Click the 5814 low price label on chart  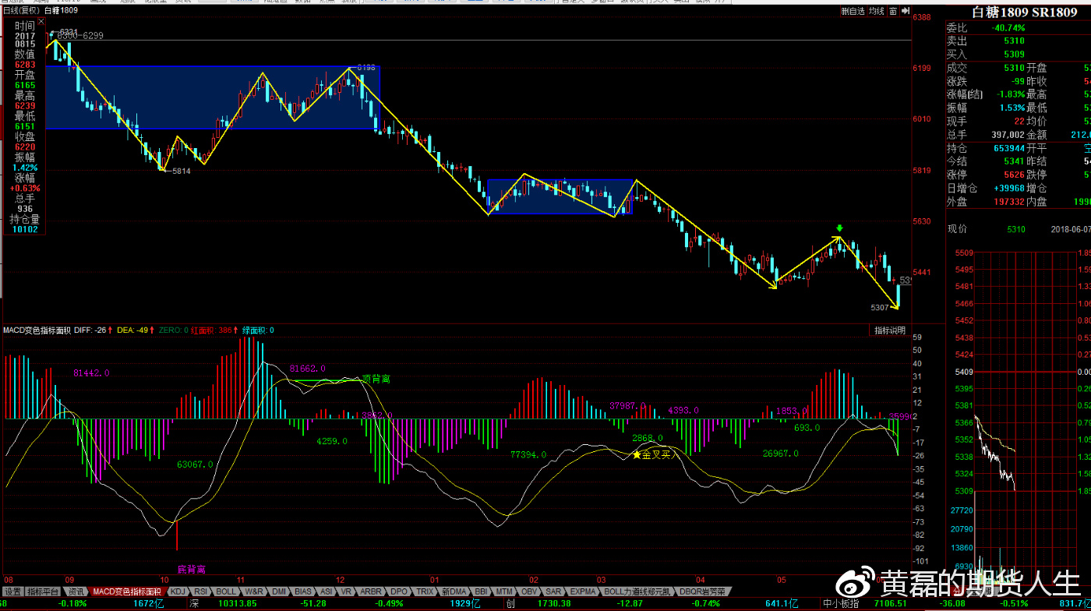(x=182, y=171)
